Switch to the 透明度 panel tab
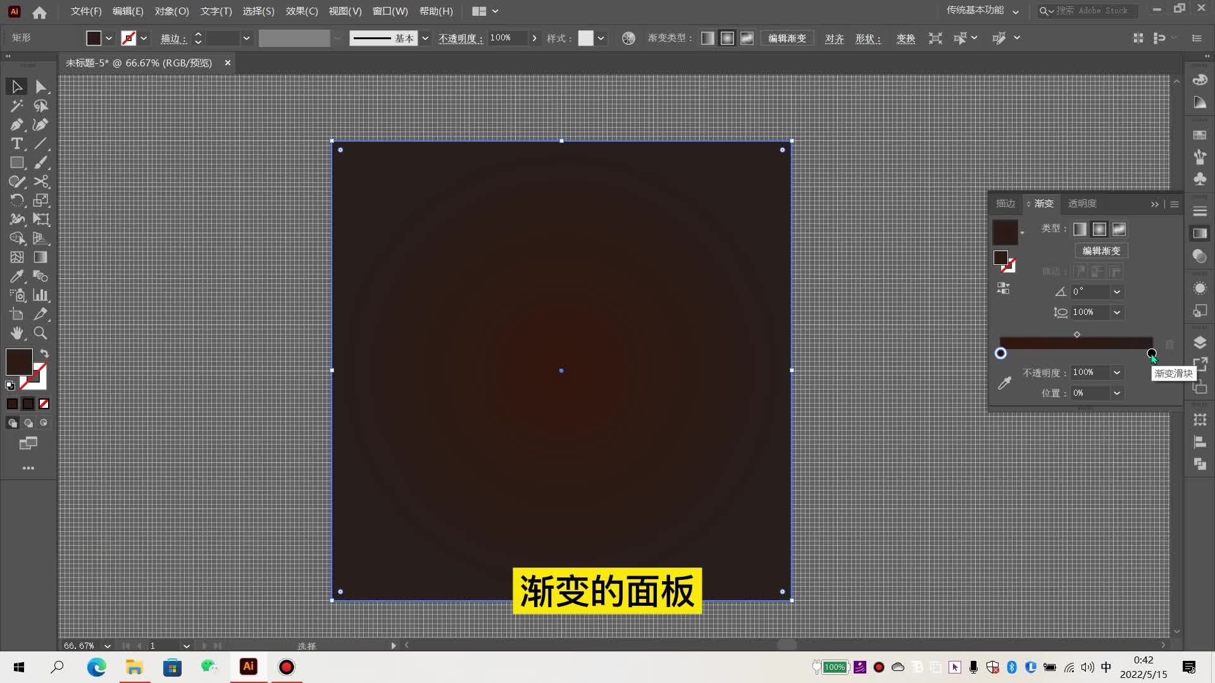This screenshot has height=683, width=1215. click(x=1082, y=204)
